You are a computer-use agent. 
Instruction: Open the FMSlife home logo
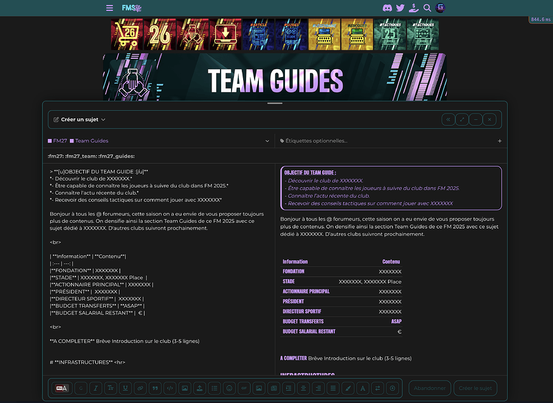(131, 8)
